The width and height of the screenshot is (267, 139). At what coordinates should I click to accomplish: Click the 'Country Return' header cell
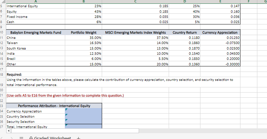pos(185,32)
